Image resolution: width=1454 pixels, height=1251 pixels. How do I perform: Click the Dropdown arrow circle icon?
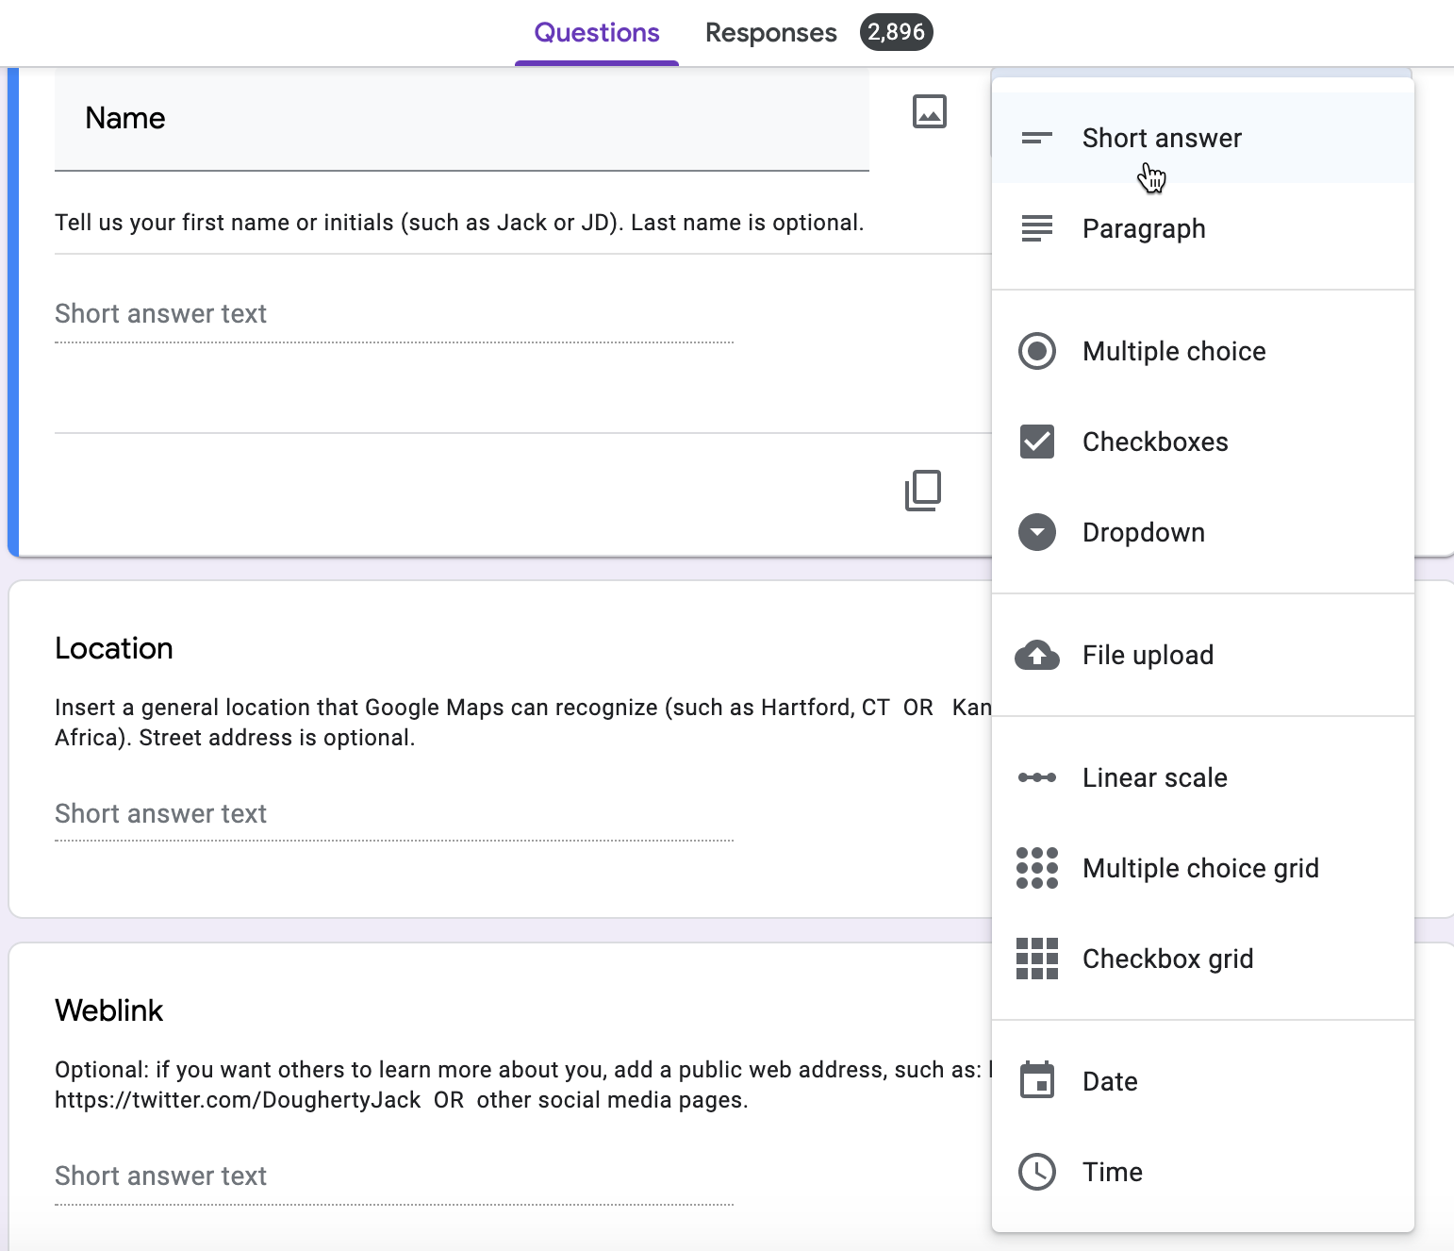(x=1037, y=532)
